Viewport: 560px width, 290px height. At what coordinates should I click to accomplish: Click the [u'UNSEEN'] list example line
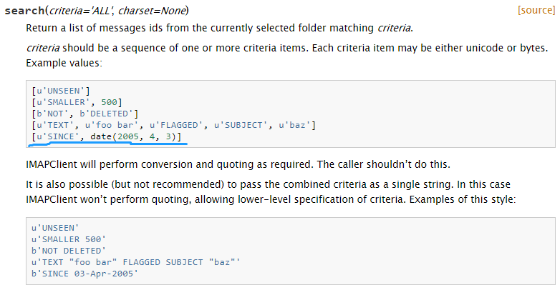61,91
